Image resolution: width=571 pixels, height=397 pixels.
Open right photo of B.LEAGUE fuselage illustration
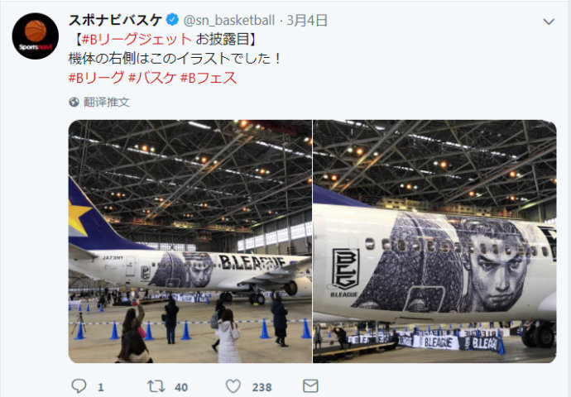(x=434, y=242)
